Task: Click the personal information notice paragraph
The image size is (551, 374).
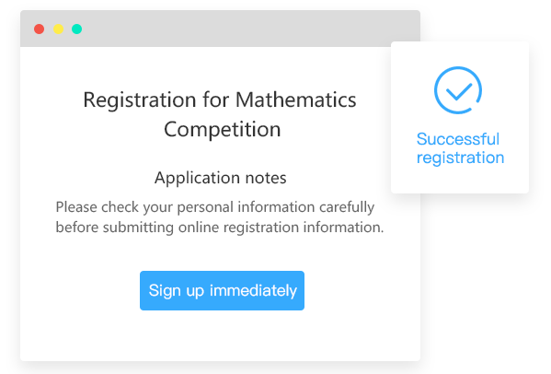Action: tap(220, 217)
